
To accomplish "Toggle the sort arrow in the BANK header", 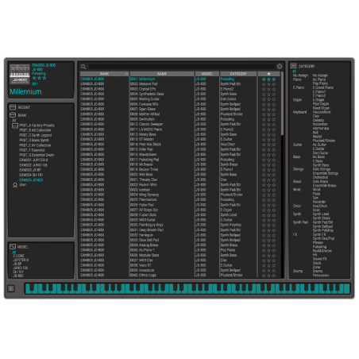I will click(x=126, y=74).
